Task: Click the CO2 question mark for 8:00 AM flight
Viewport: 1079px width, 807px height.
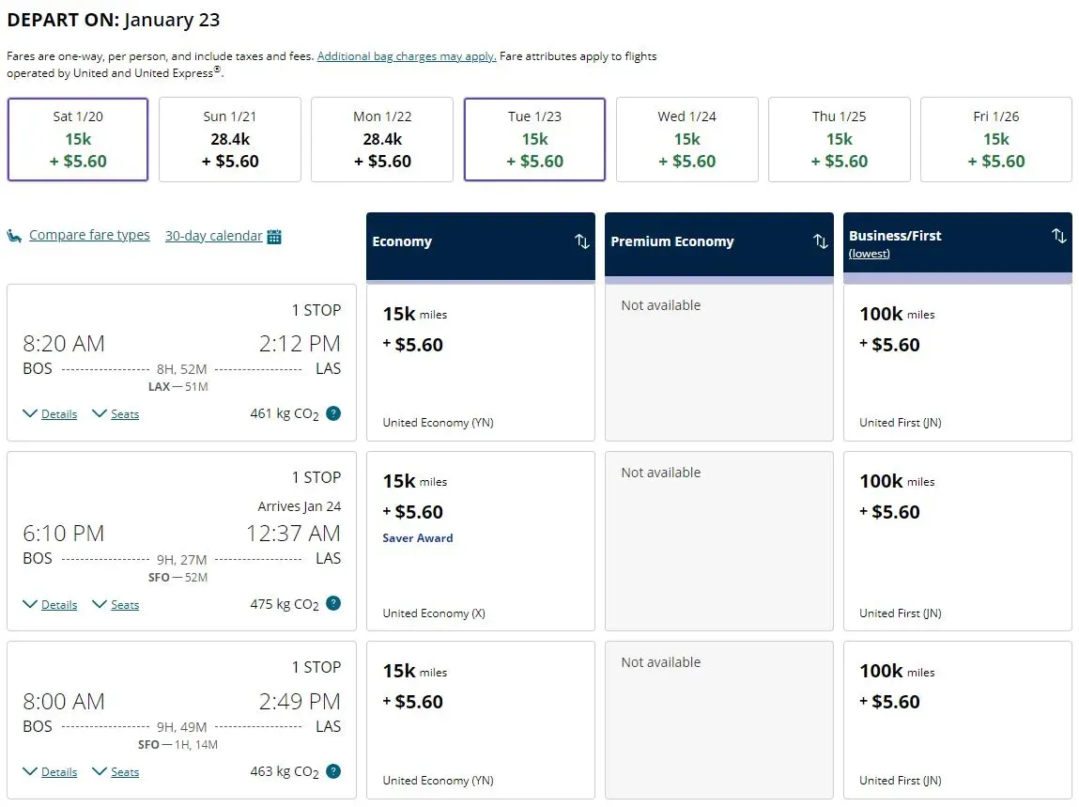Action: [333, 771]
